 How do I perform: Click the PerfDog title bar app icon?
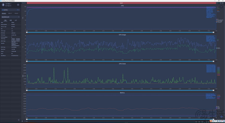[1, 1]
